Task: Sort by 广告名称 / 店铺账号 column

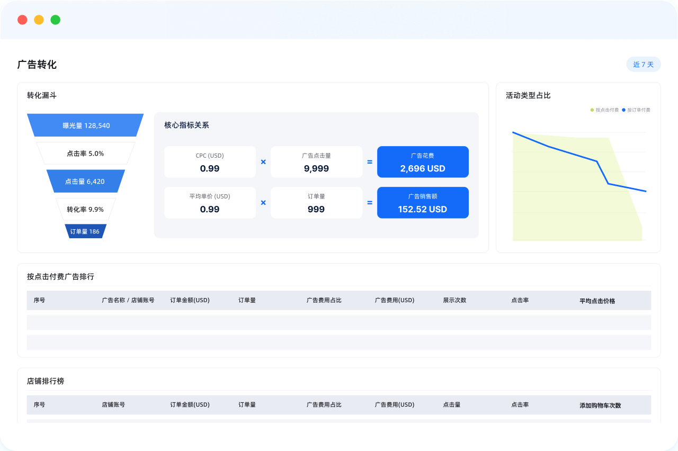Action: pyautogui.click(x=128, y=300)
